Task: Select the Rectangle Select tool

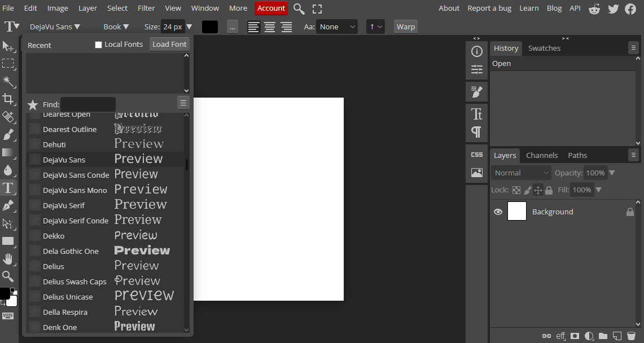Action: click(8, 64)
